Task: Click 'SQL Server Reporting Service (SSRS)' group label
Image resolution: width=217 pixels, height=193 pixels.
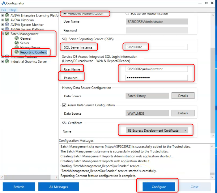Action: point(88,39)
